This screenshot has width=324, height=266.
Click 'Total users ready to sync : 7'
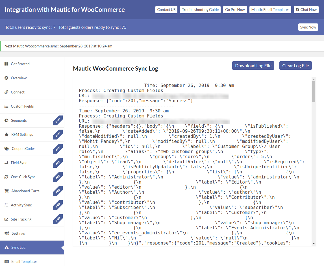tap(30, 27)
